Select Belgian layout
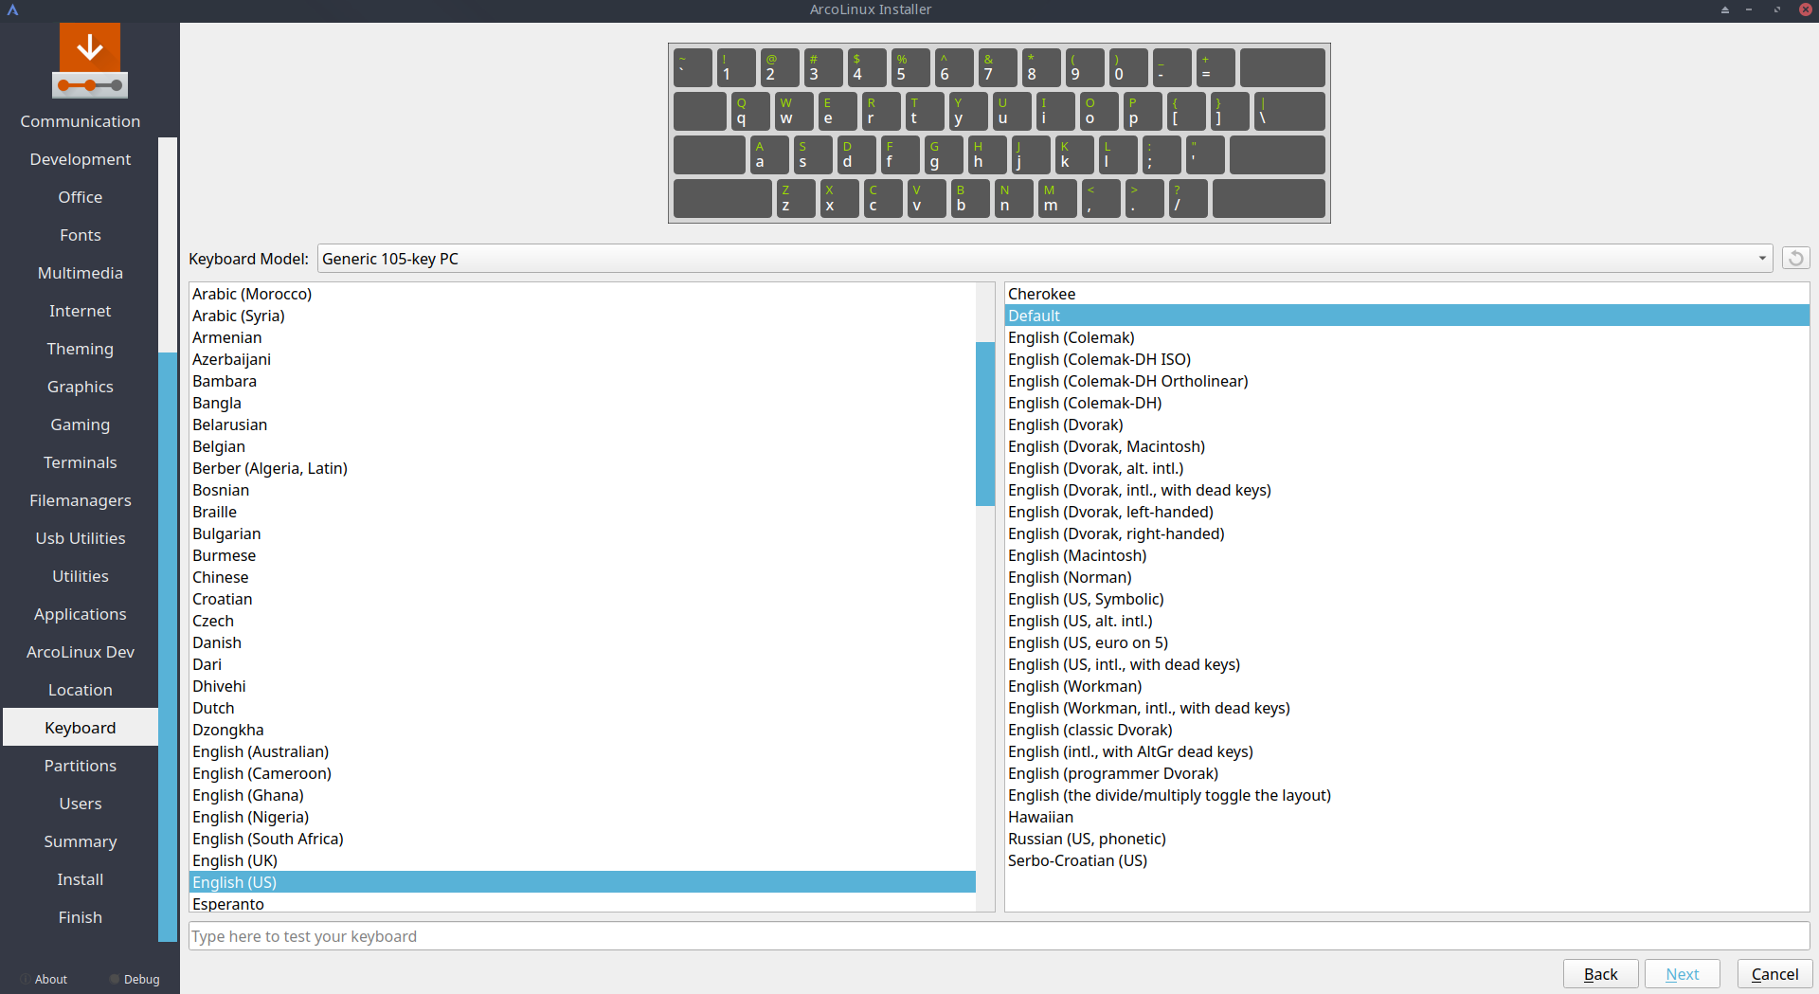The image size is (1819, 994). [582, 446]
